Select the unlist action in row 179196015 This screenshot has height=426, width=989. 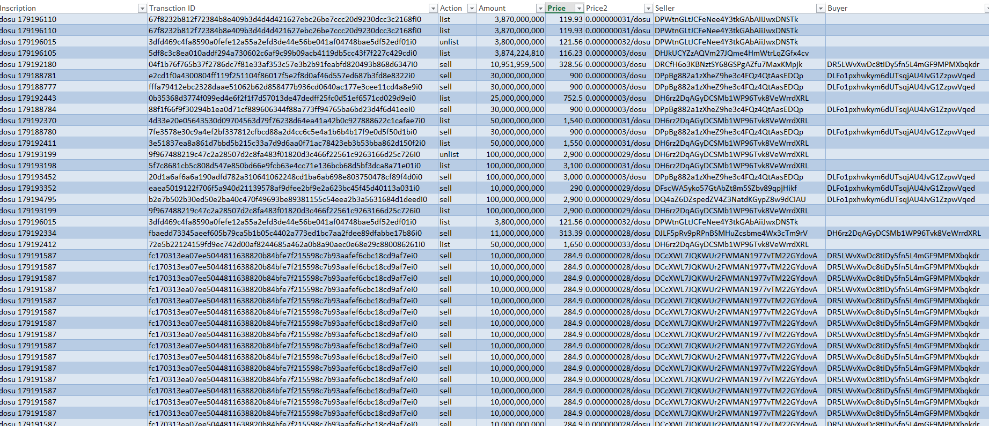(x=457, y=42)
